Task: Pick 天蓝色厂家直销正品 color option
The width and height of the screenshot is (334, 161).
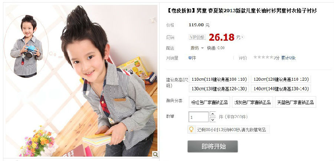Action: [x=295, y=102]
